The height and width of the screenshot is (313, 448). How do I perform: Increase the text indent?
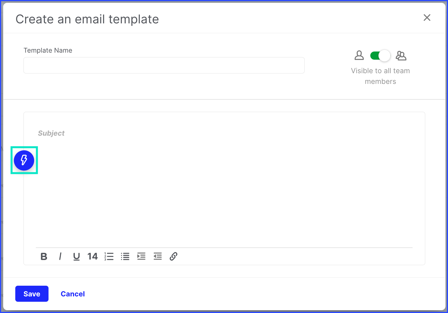click(x=141, y=256)
